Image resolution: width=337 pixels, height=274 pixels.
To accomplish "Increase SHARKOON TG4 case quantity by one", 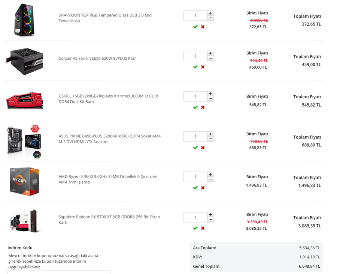I will pos(210,13).
